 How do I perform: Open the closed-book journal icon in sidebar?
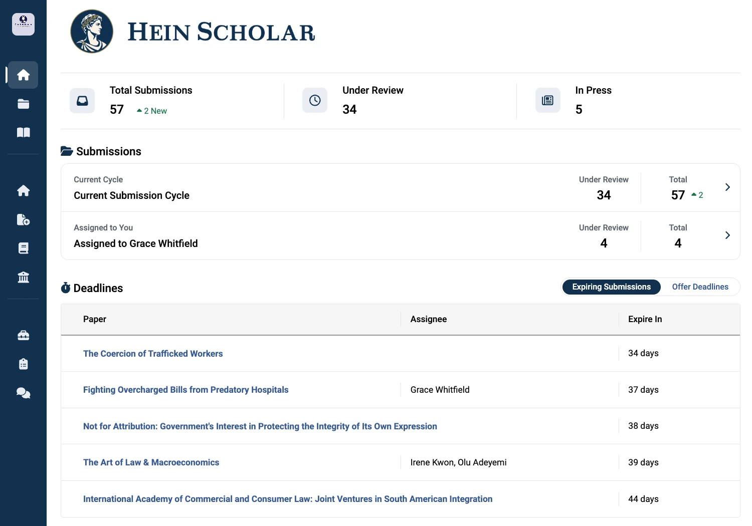pos(23,248)
